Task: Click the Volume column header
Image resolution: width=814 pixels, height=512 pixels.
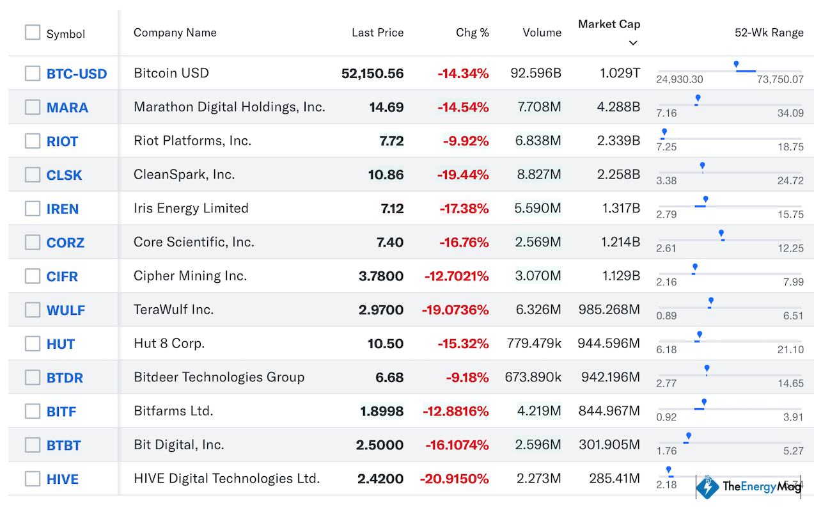Action: pos(542,33)
